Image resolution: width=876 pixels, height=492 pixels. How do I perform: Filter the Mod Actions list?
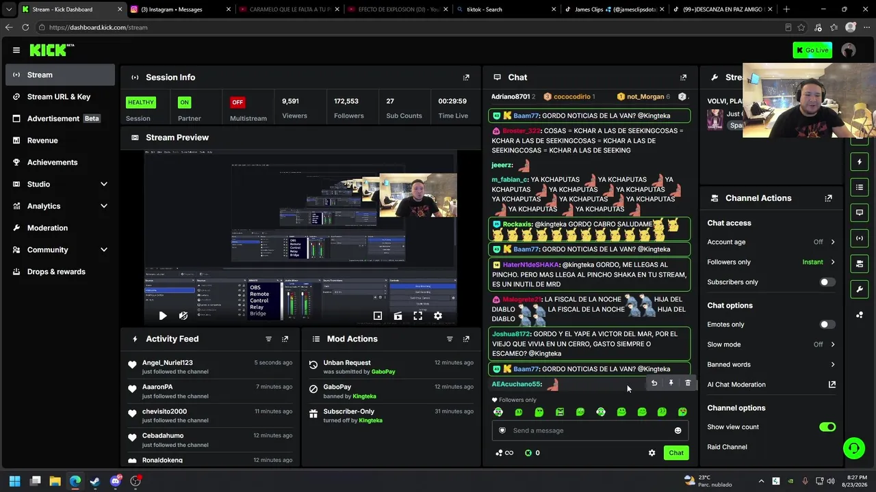450,339
